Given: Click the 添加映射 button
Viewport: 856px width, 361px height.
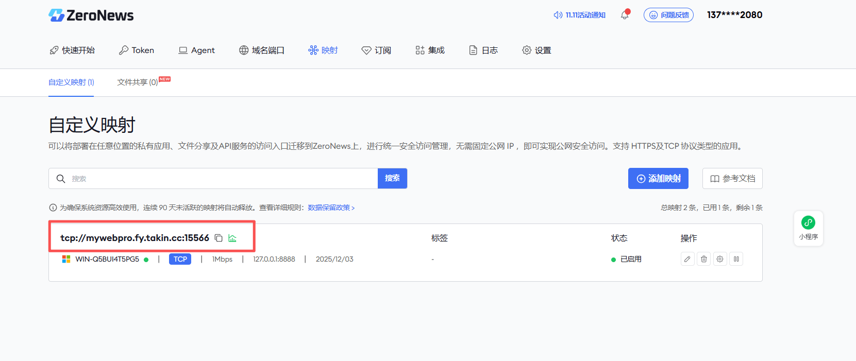Looking at the screenshot, I should (x=659, y=179).
